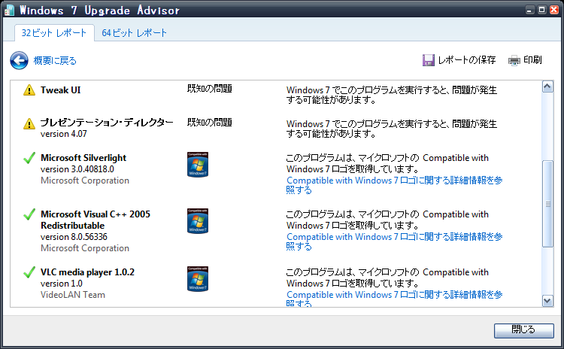Click Windows 7 compatible logo for VLC
The image size is (564, 349).
pos(198,279)
